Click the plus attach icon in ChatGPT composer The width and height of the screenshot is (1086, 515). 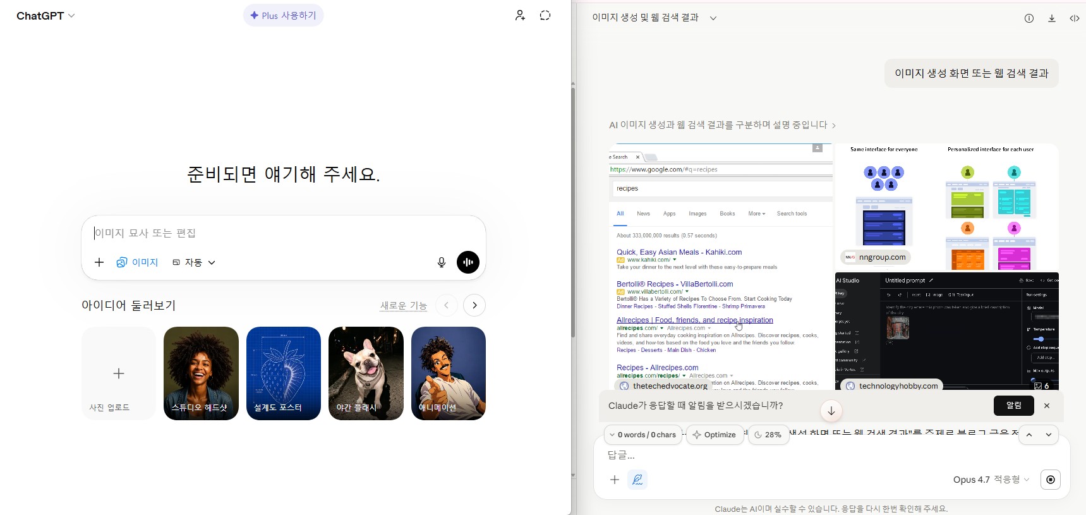tap(99, 262)
